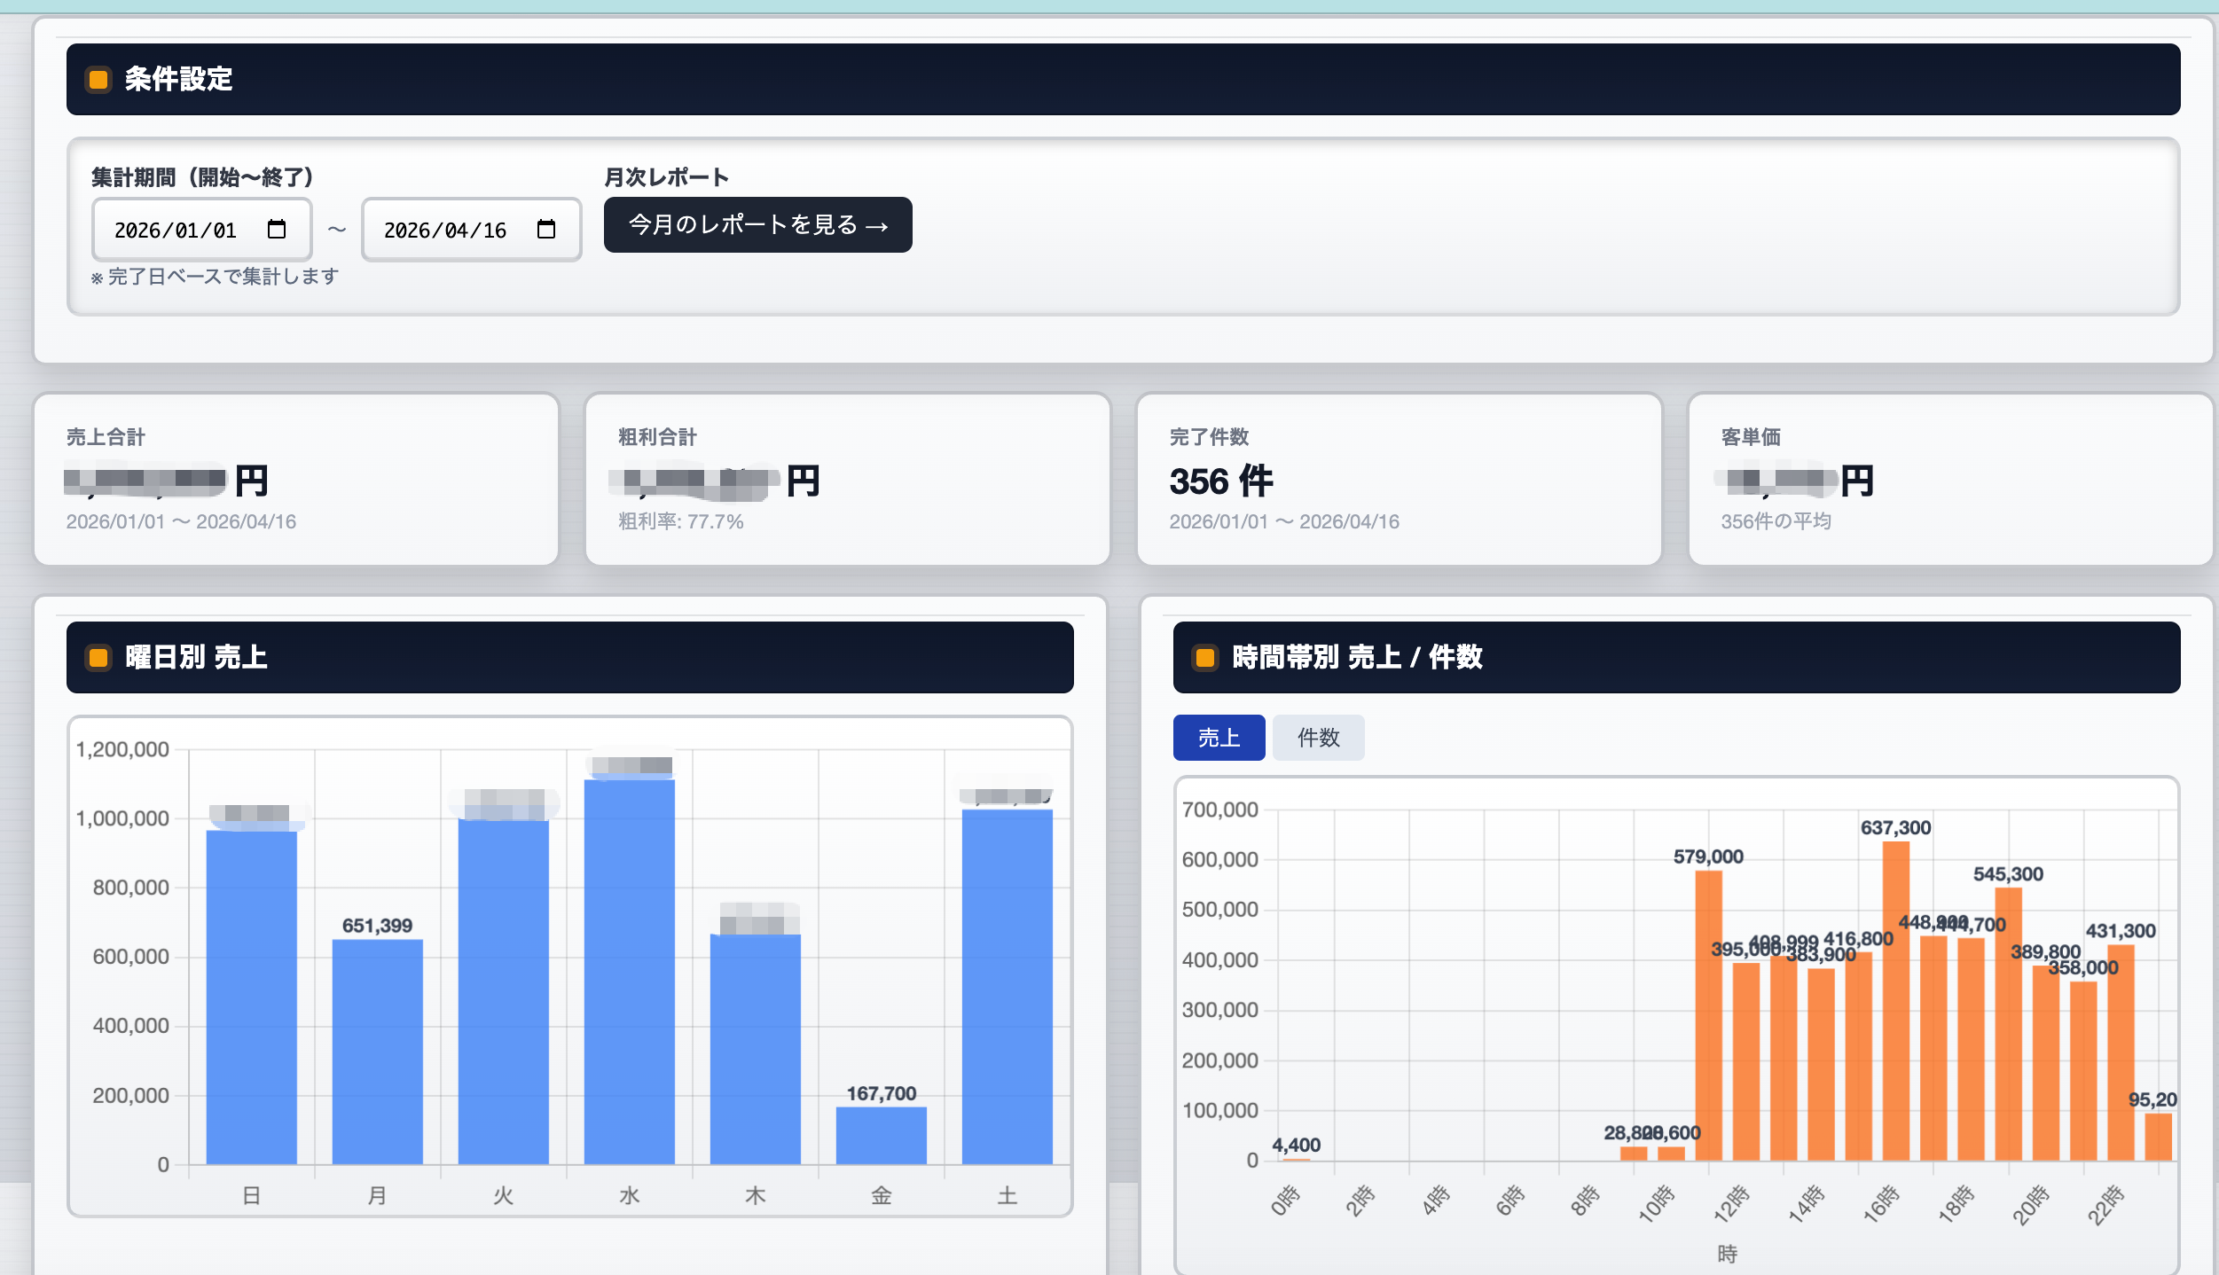Click the hourly bar labeled 545,300

coord(2008,1024)
